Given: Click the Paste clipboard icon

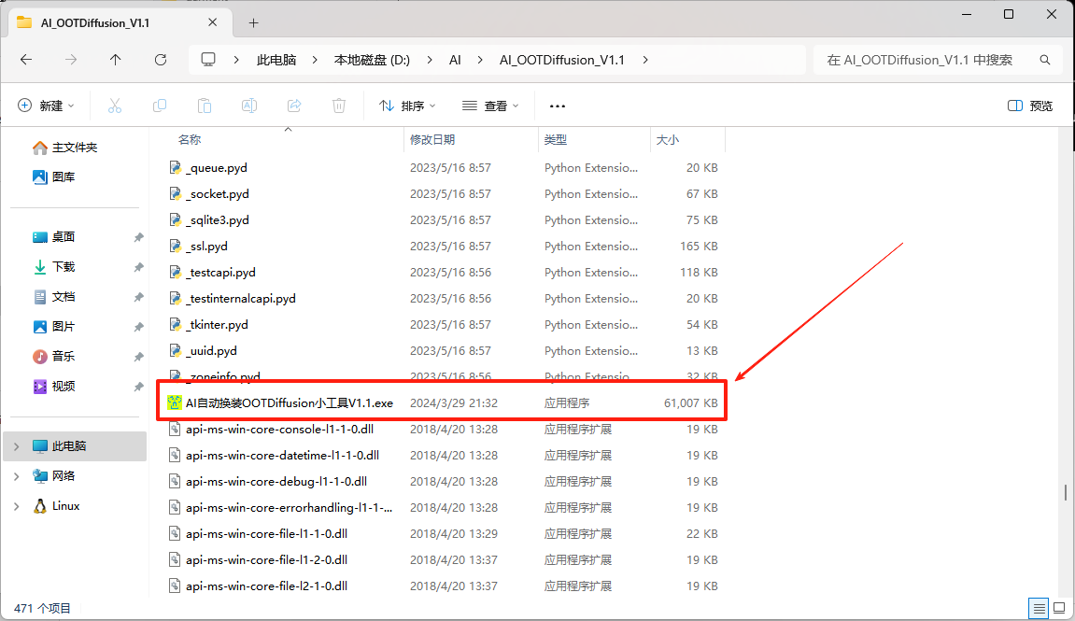Looking at the screenshot, I should [x=205, y=106].
